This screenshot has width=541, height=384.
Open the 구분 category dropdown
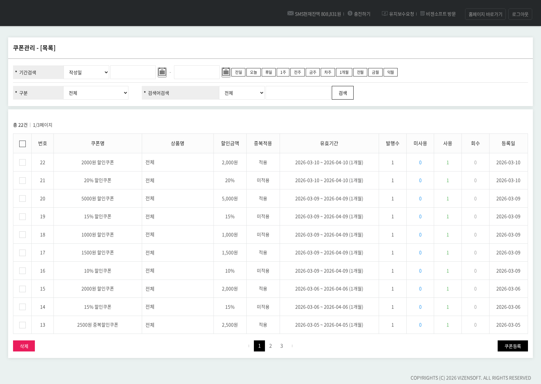point(96,93)
